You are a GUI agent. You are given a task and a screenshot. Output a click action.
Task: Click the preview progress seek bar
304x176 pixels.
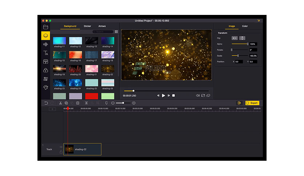coord(166,91)
